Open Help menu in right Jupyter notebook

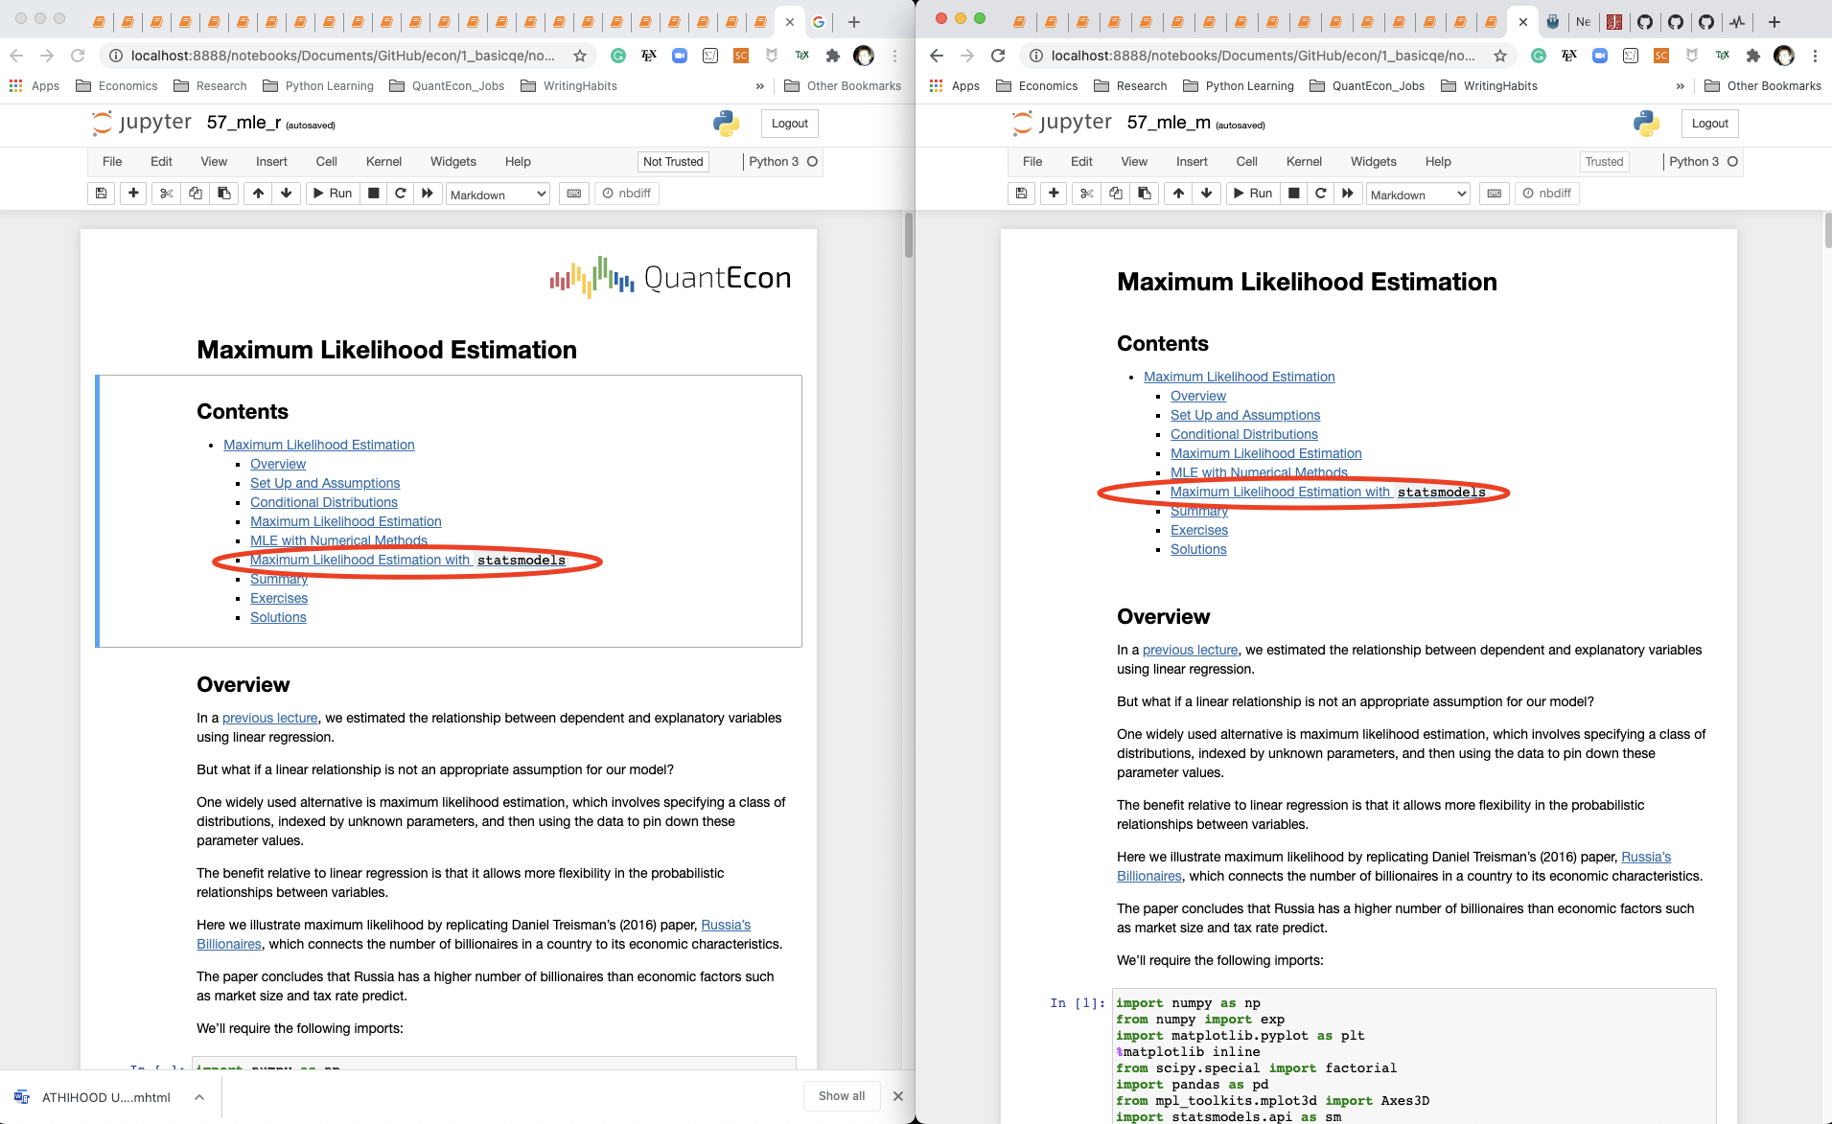(1438, 162)
